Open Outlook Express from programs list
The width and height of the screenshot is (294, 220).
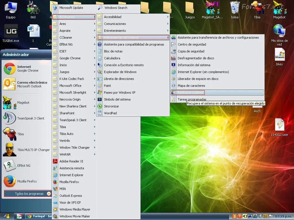click(74, 196)
